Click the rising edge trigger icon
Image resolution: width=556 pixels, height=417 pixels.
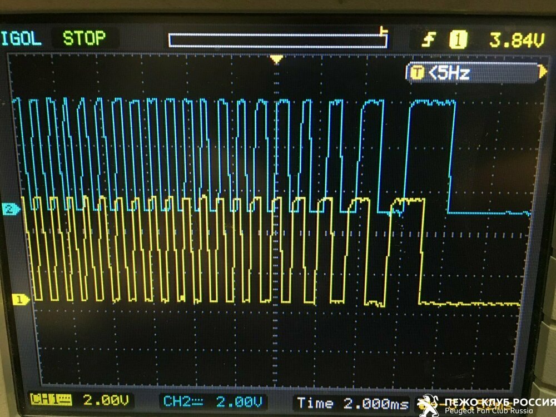click(428, 39)
